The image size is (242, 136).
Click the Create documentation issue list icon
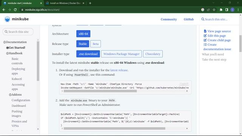205,45
